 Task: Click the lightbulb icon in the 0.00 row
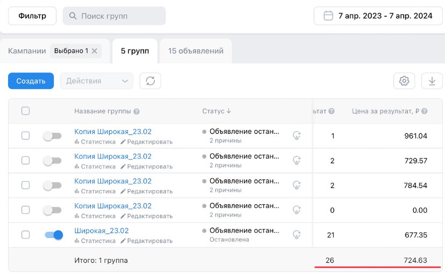(297, 210)
